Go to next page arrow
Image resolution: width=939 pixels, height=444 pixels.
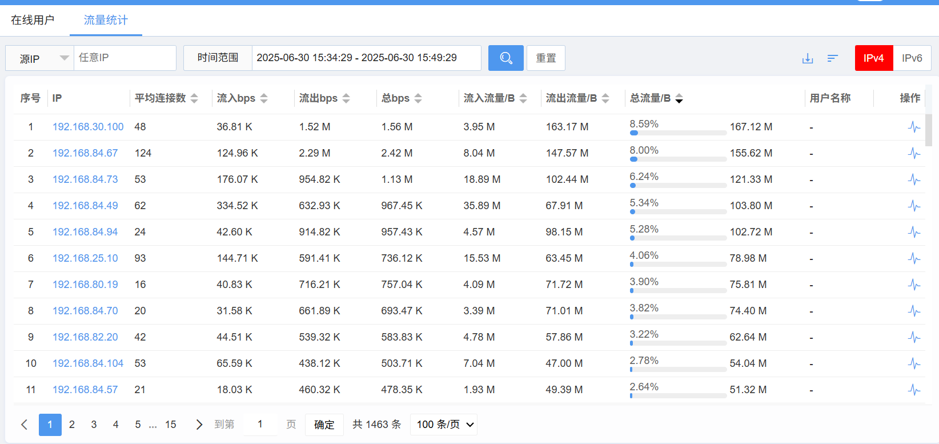pos(199,425)
